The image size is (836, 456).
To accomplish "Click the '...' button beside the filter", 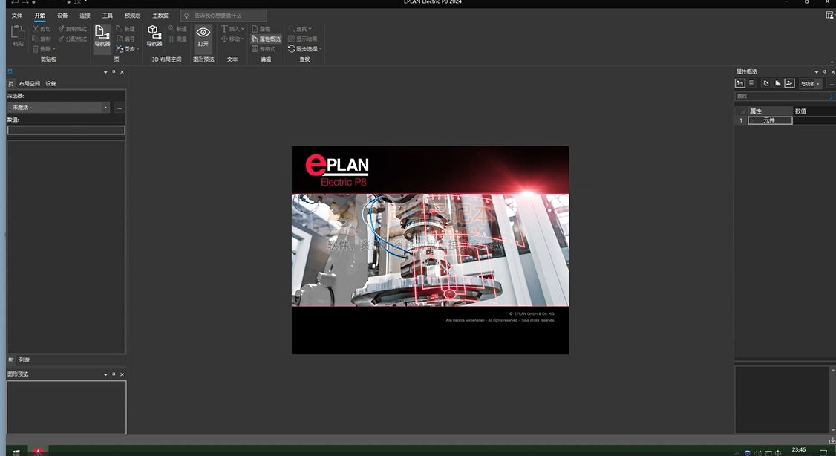I will coord(119,108).
